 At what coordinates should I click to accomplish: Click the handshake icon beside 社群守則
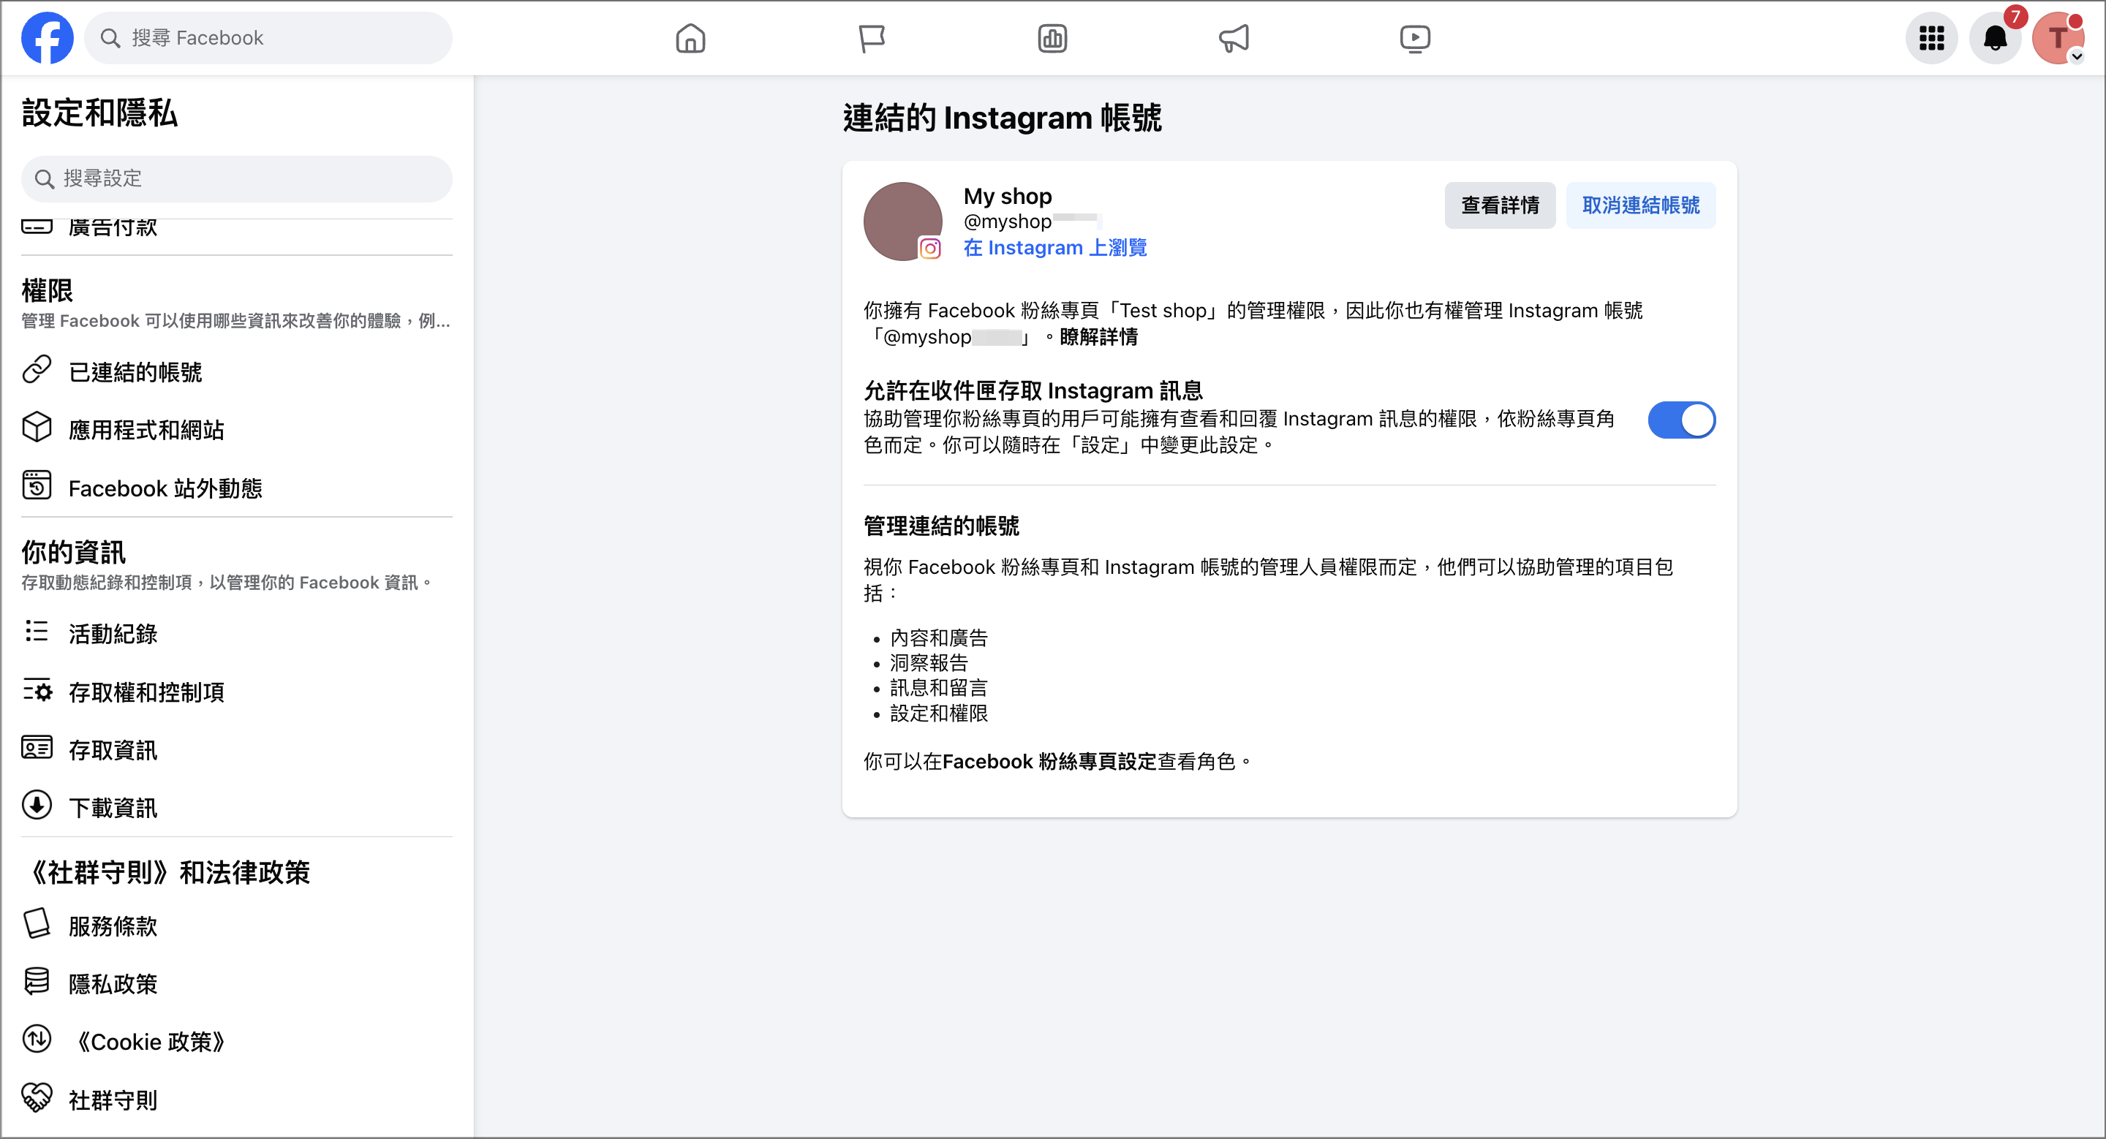pyautogui.click(x=37, y=1098)
